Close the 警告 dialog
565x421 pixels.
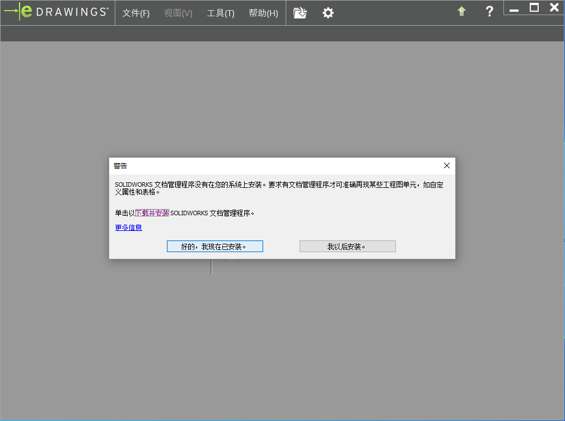[447, 165]
